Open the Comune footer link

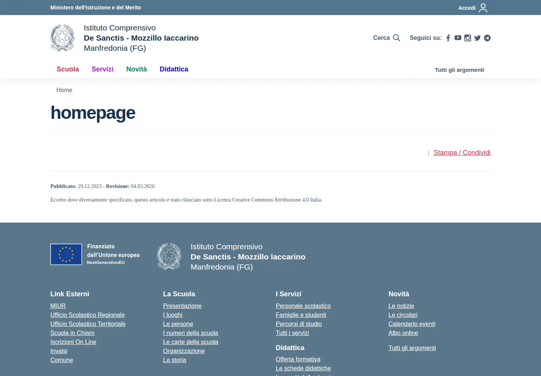[x=62, y=360]
